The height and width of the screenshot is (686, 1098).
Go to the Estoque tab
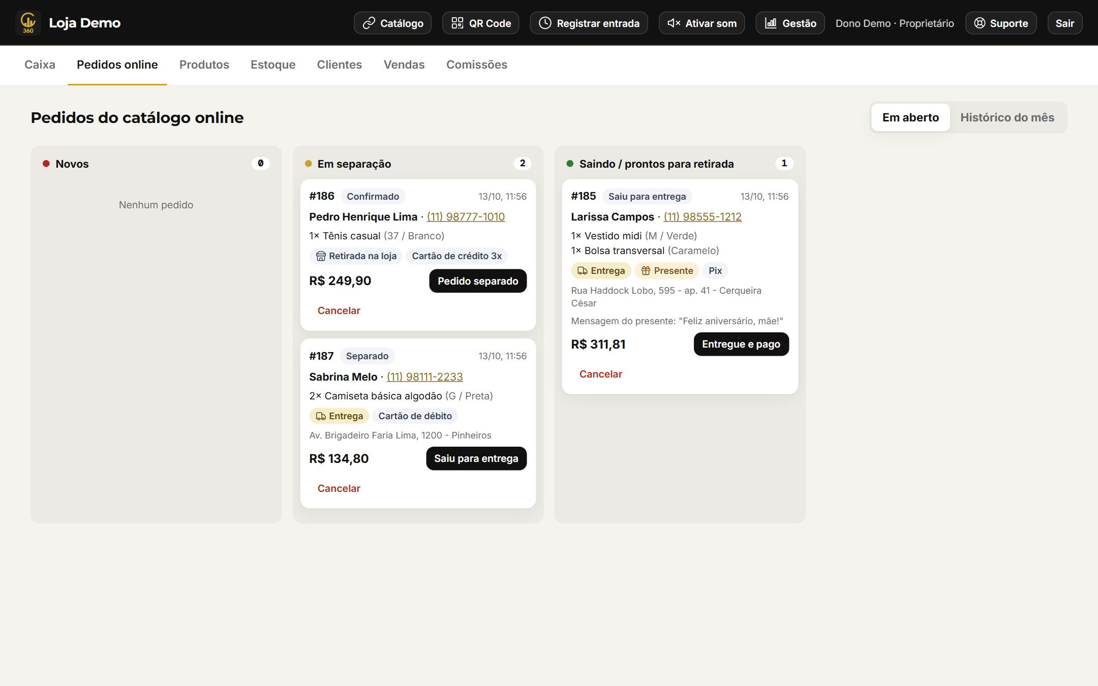(x=273, y=65)
